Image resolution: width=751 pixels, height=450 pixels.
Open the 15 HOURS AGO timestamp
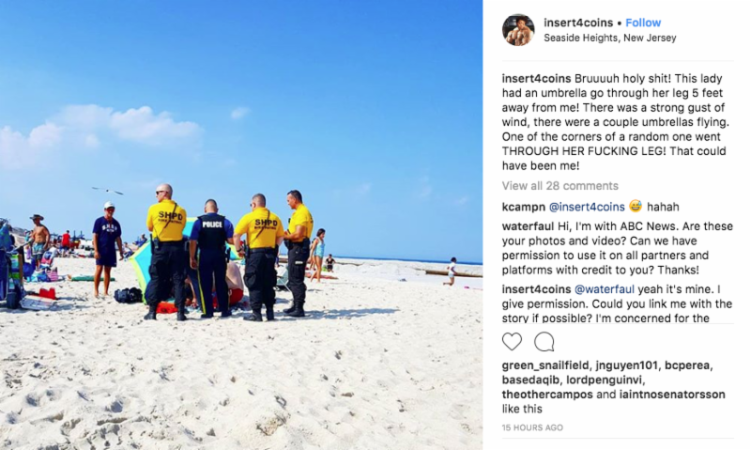[x=532, y=427]
